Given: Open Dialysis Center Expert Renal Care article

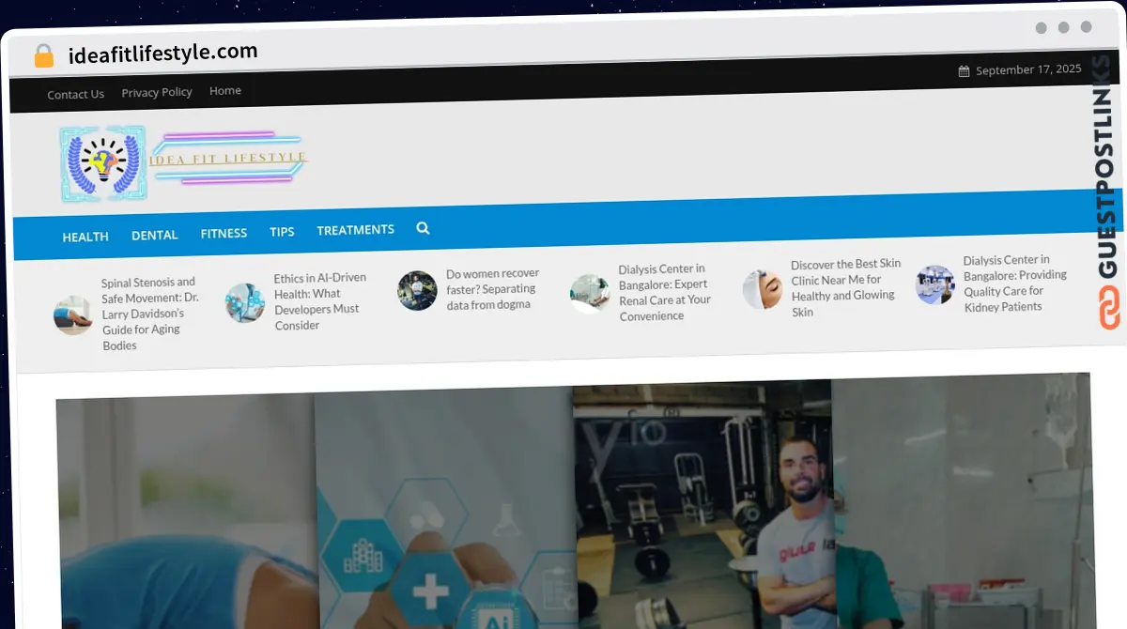Looking at the screenshot, I should 665,292.
